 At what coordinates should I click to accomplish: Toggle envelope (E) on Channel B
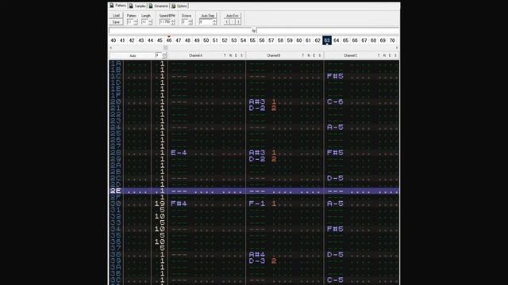pos(314,55)
